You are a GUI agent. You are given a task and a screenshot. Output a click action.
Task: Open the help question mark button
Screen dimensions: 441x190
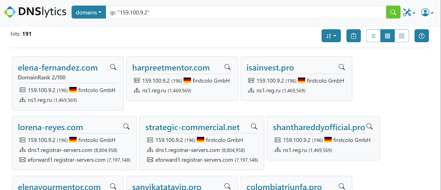[x=422, y=36]
